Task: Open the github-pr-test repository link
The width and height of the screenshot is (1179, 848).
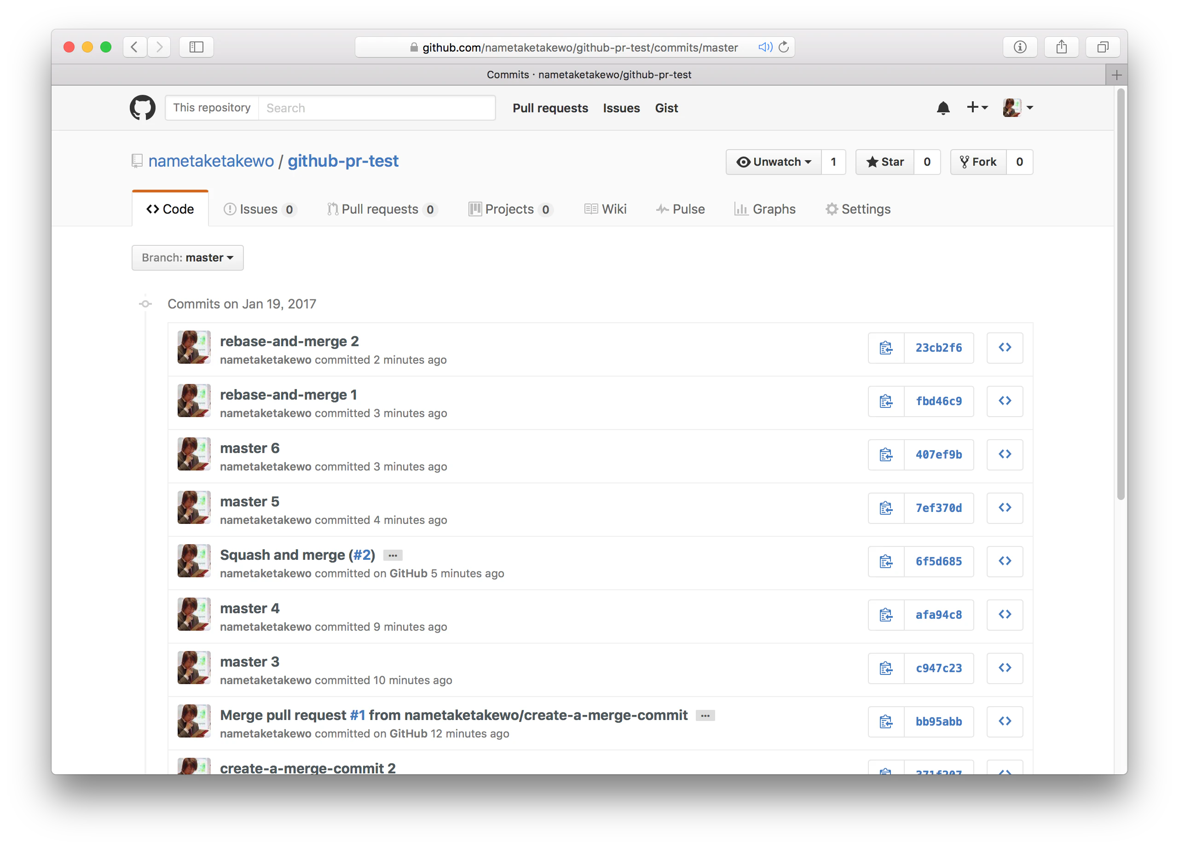Action: [x=343, y=161]
